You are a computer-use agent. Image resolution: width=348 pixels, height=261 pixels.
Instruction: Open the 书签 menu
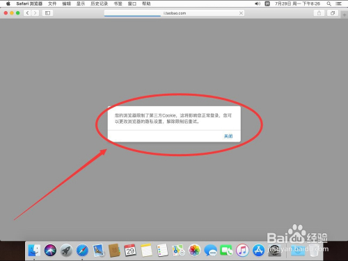[118, 3]
